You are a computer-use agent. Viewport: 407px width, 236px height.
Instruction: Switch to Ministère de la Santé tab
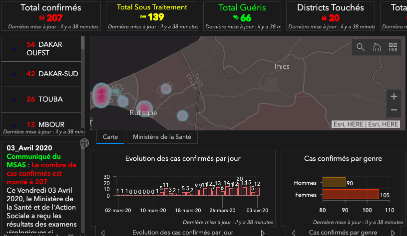[162, 137]
